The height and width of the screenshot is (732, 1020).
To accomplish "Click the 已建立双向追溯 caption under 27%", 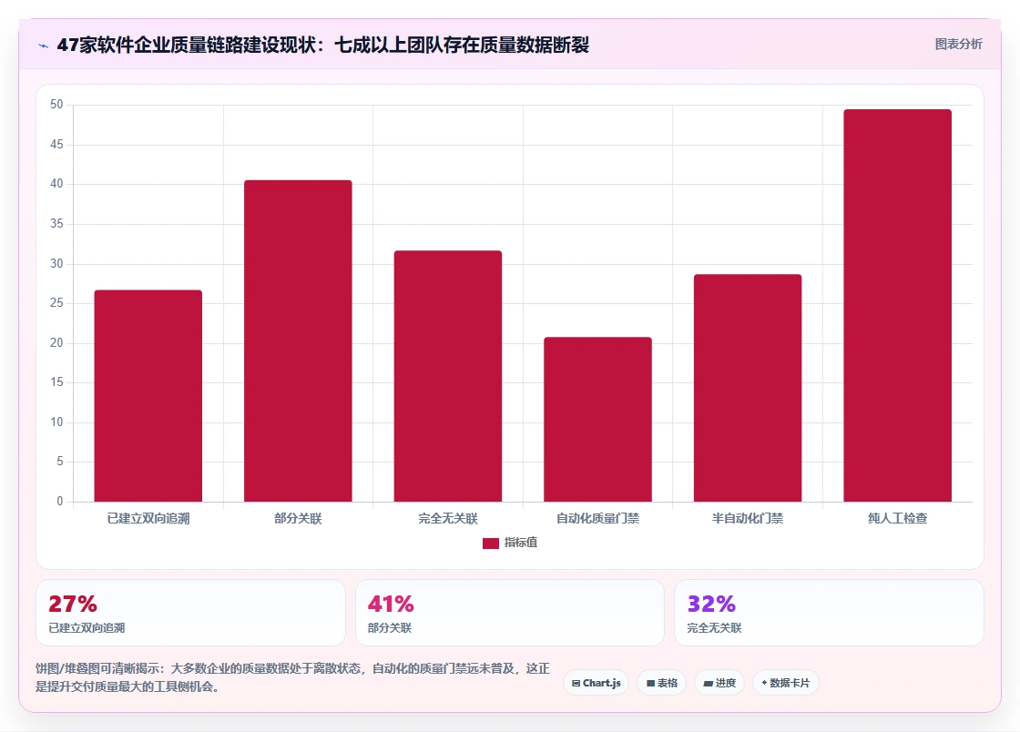I will tap(87, 628).
